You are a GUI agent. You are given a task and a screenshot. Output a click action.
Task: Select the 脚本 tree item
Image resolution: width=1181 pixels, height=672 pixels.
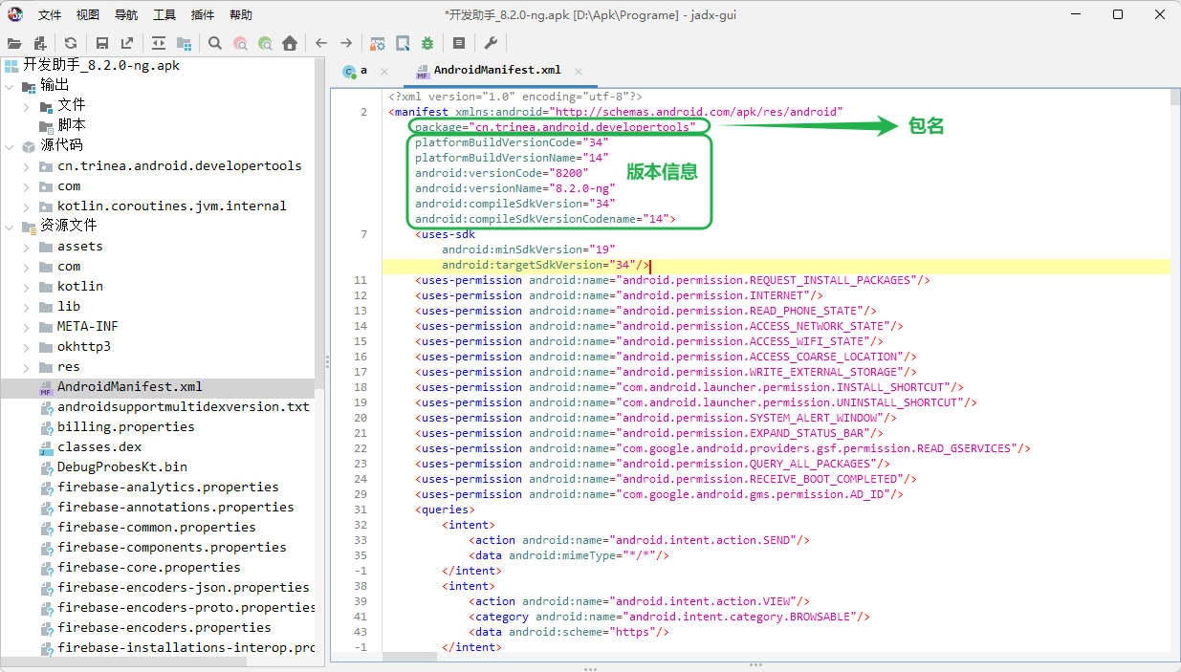(72, 125)
